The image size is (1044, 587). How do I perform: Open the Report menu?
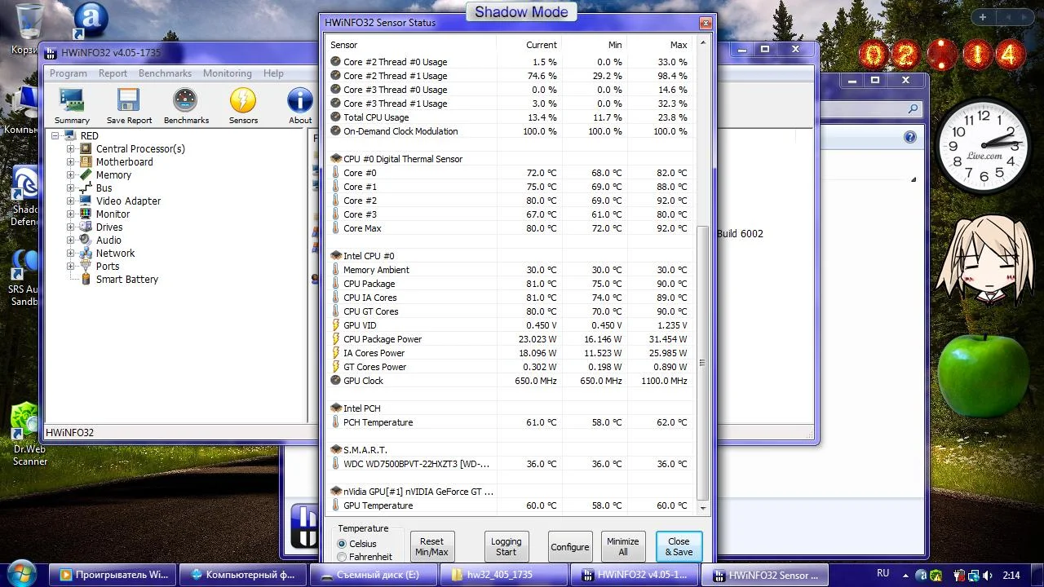click(x=113, y=73)
